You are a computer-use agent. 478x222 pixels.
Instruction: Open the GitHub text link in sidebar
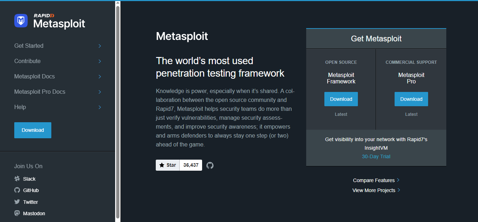(x=31, y=190)
